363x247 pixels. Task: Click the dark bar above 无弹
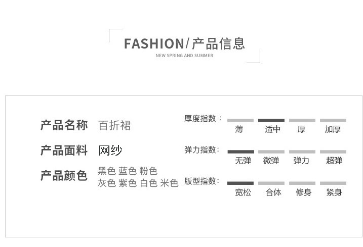(240, 152)
